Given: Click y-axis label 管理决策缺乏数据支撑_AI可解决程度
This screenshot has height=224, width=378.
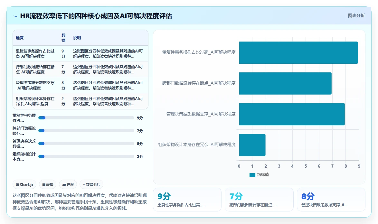Looking at the screenshot, I should (x=201, y=114).
